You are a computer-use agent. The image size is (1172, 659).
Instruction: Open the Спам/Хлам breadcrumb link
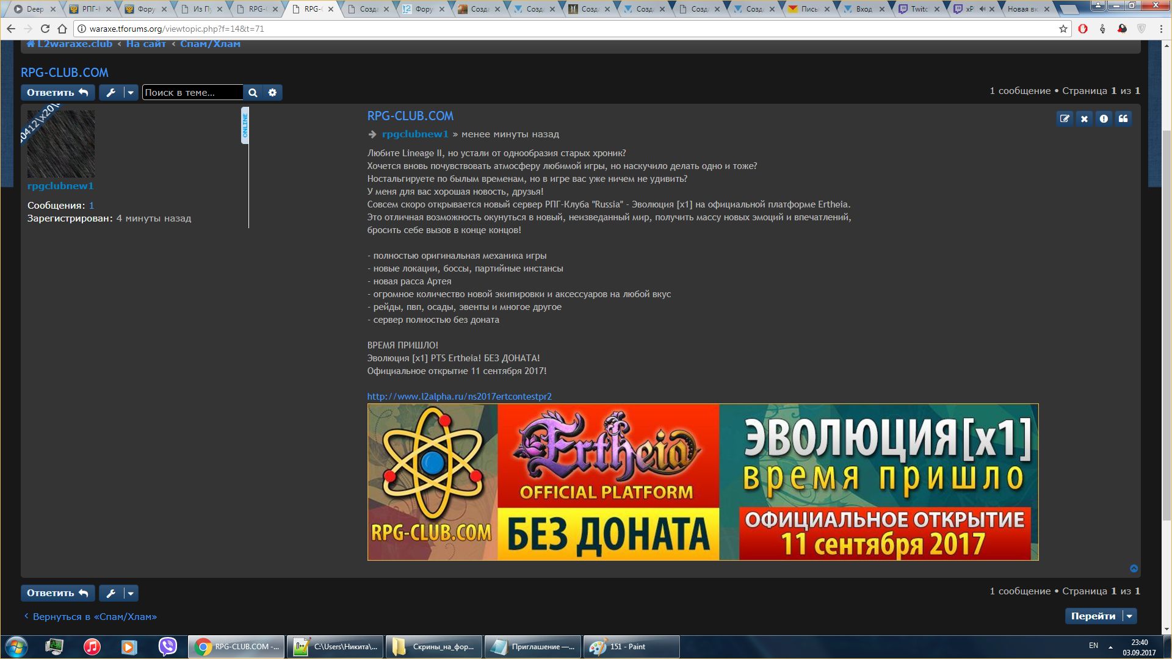pyautogui.click(x=210, y=44)
